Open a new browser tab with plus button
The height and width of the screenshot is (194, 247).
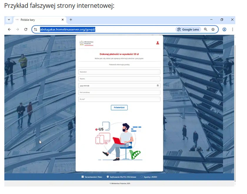click(x=71, y=20)
